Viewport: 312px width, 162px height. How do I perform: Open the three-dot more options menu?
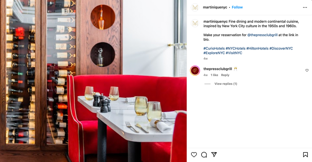coord(305,8)
